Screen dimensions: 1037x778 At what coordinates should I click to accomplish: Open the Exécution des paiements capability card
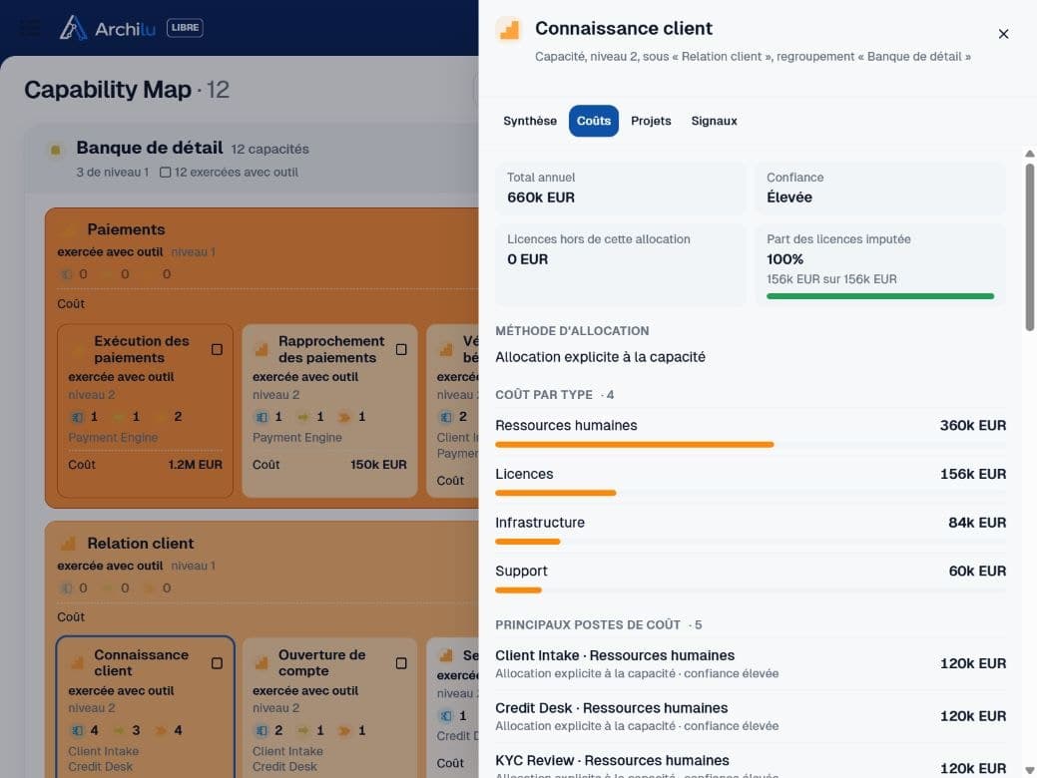[x=145, y=411]
